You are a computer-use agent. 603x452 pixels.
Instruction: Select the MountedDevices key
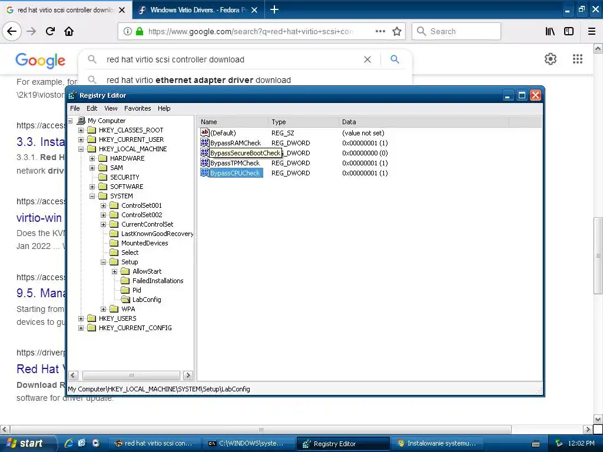(x=145, y=243)
